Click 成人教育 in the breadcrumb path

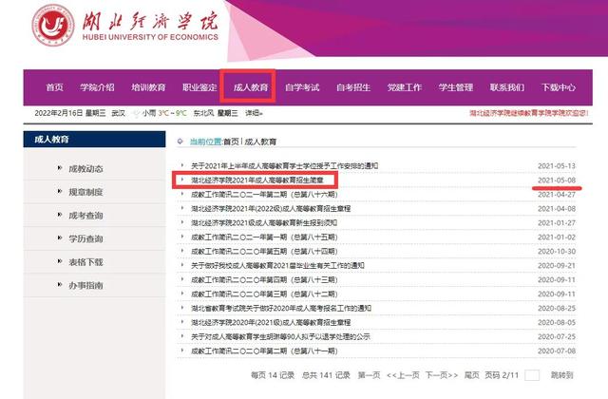[x=260, y=142]
